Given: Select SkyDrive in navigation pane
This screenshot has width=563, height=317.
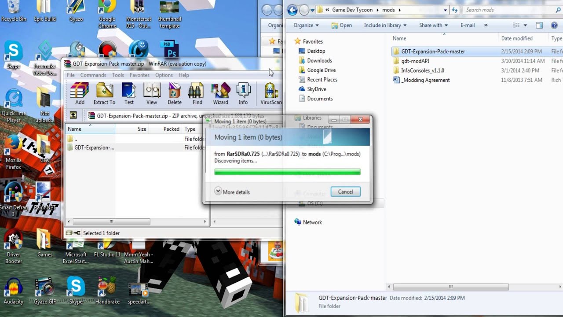Looking at the screenshot, I should pyautogui.click(x=316, y=89).
